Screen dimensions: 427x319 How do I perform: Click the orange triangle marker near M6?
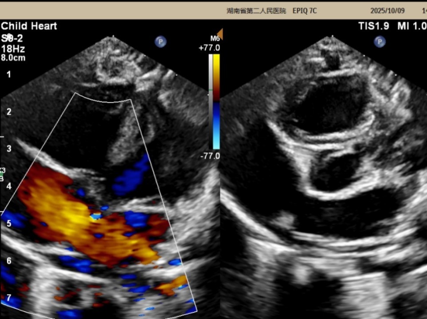(220, 34)
